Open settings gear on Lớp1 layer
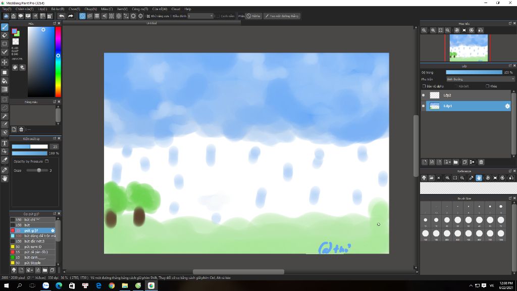This screenshot has height=291, width=517. tap(507, 106)
